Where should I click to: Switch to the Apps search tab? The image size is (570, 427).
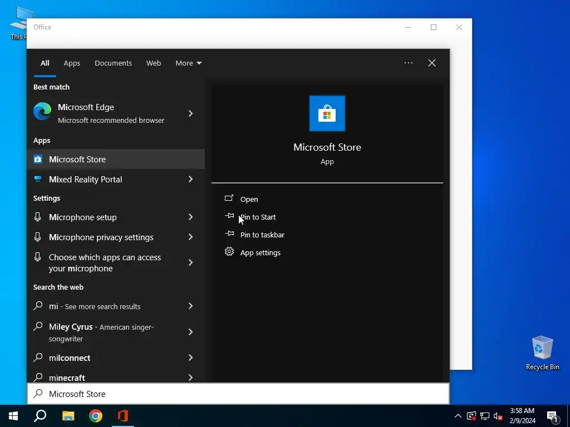72,63
